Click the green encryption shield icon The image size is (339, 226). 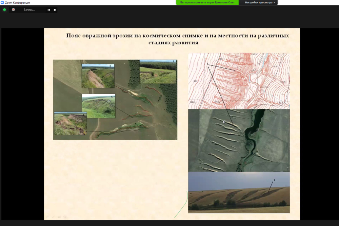4,10
